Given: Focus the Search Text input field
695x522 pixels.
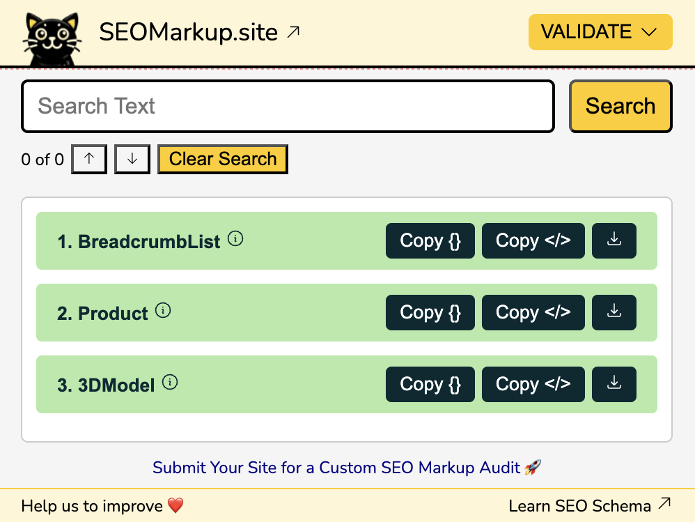Looking at the screenshot, I should point(288,107).
